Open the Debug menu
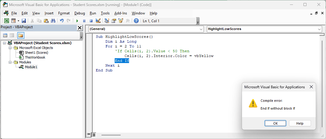This screenshot has width=326, height=139. click(x=80, y=13)
